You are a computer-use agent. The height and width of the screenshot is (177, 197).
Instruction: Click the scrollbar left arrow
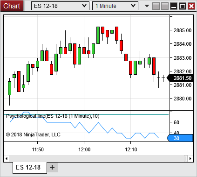(7, 159)
